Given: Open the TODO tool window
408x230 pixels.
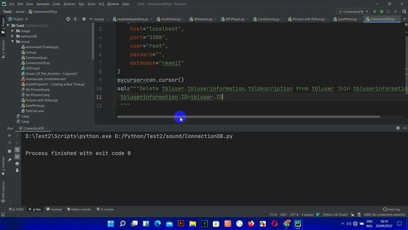Looking at the screenshot, I should pos(16,209).
